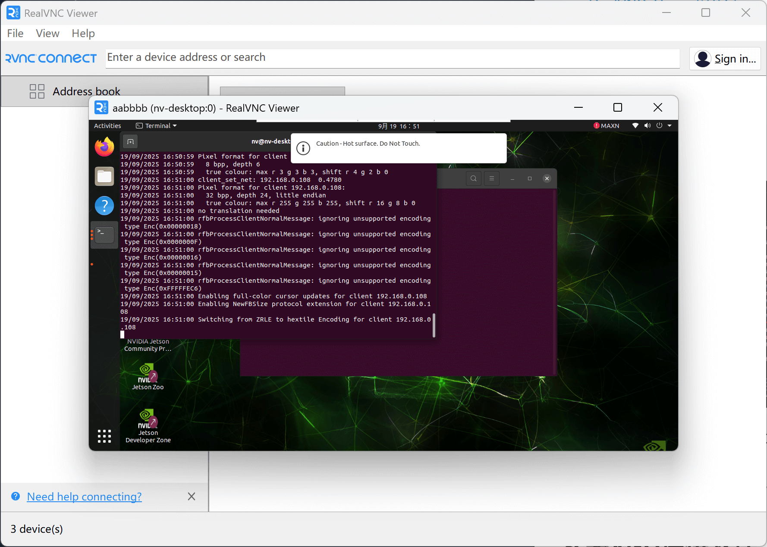767x547 pixels.
Task: Open Jetson Developer Zone desktop shortcut
Action: pyautogui.click(x=148, y=425)
